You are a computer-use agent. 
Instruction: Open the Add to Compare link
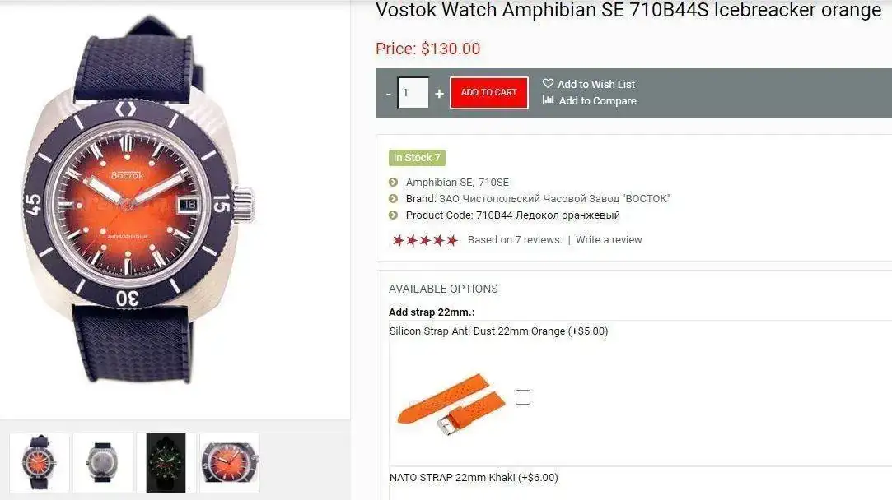pyautogui.click(x=597, y=100)
